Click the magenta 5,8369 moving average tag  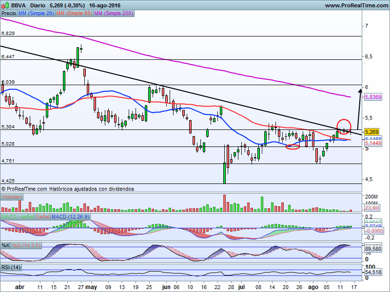(x=373, y=97)
